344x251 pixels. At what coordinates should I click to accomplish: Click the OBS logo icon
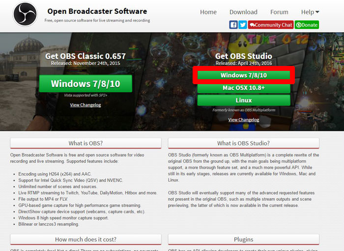click(25, 14)
